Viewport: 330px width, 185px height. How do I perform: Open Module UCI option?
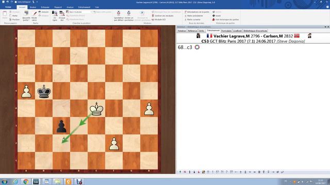pos(159,20)
